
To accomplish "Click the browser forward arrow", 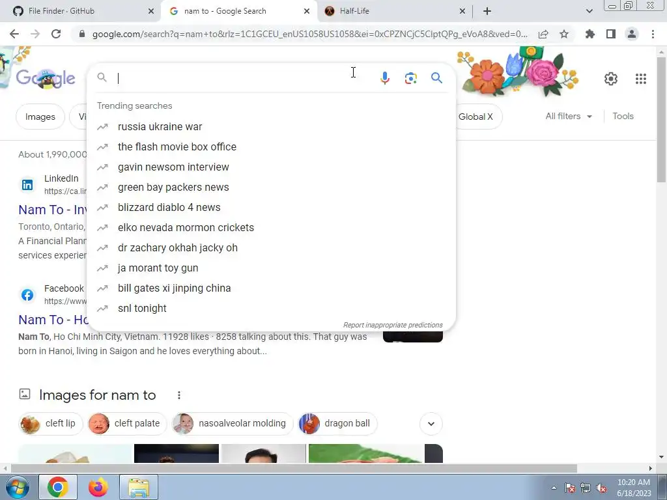I will click(x=35, y=34).
